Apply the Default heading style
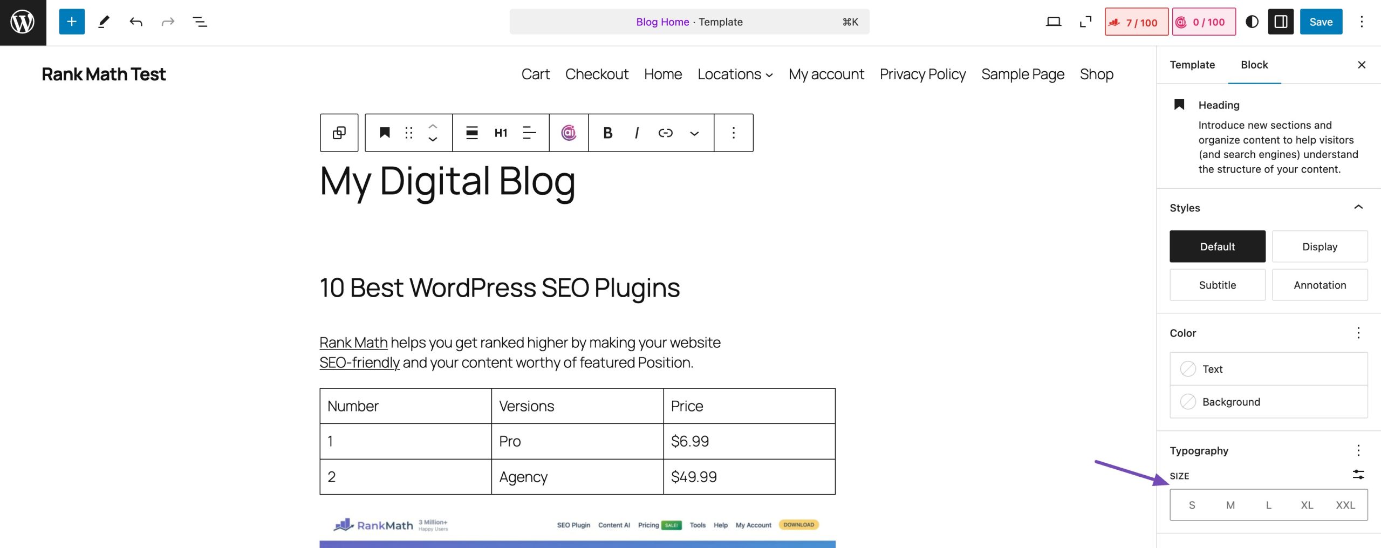The height and width of the screenshot is (548, 1381). [x=1218, y=246]
